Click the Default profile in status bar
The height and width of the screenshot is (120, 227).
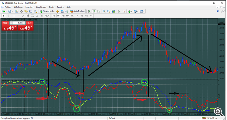click(x=112, y=118)
